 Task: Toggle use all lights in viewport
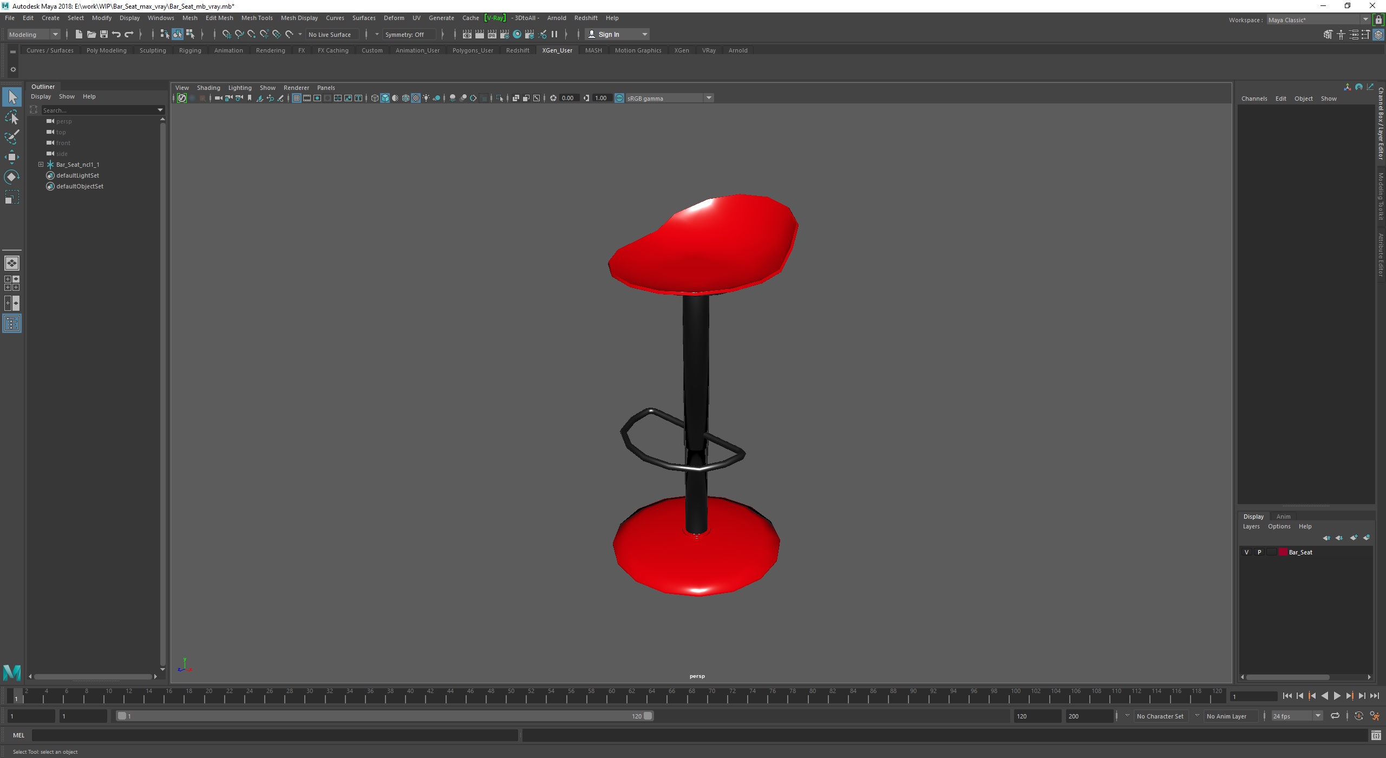pos(426,98)
